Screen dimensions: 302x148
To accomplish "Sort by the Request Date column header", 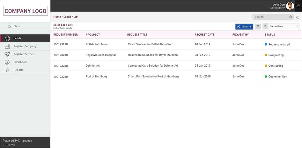I will (x=204, y=35).
